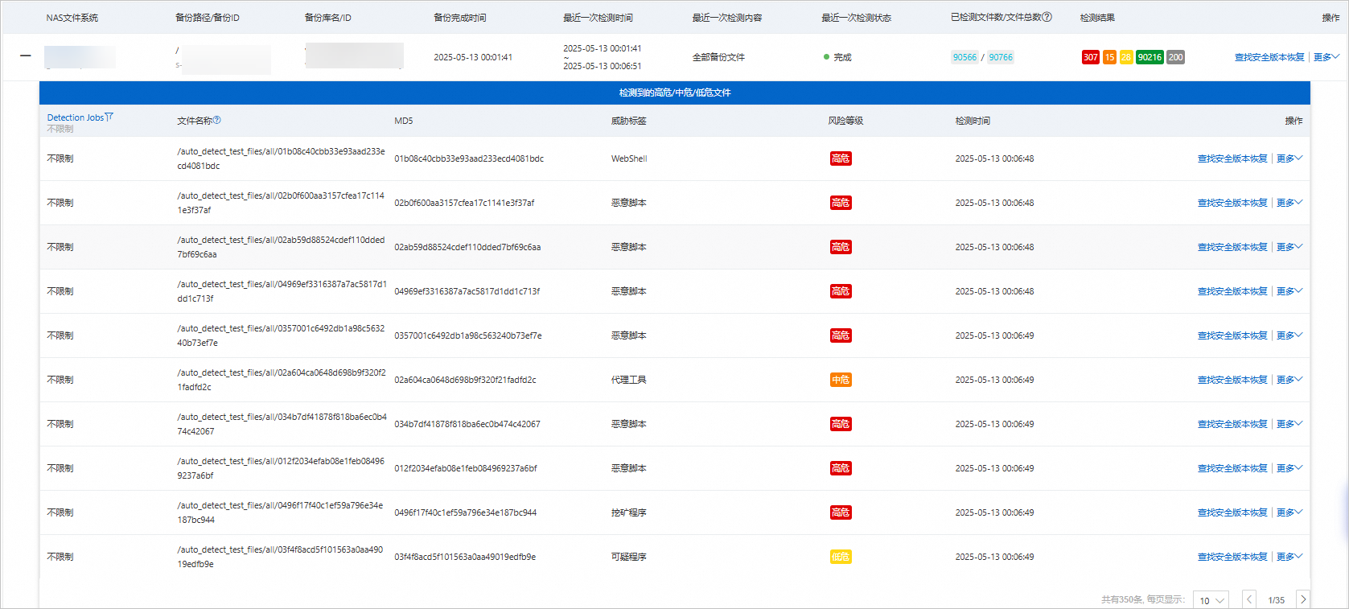
Task: Expand 更多 for 012f2034efab file row
Action: coord(1289,468)
